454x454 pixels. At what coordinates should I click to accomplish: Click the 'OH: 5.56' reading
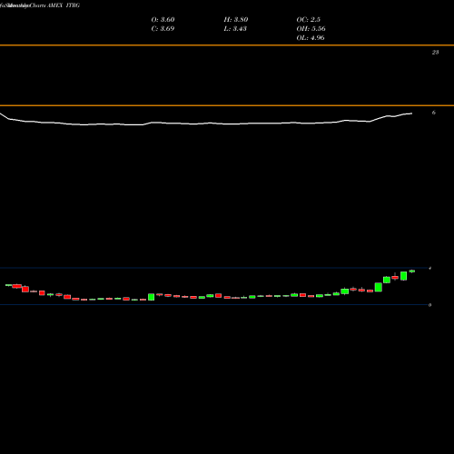311,29
